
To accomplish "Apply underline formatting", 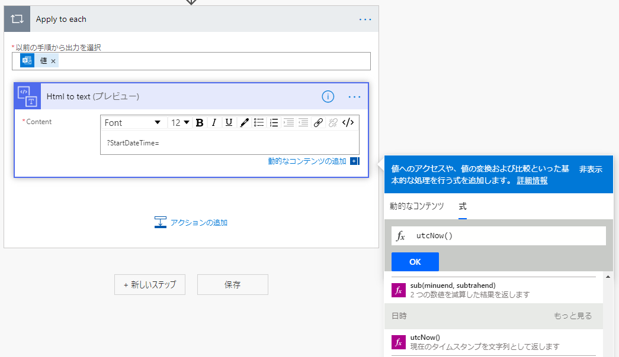I will click(x=228, y=122).
